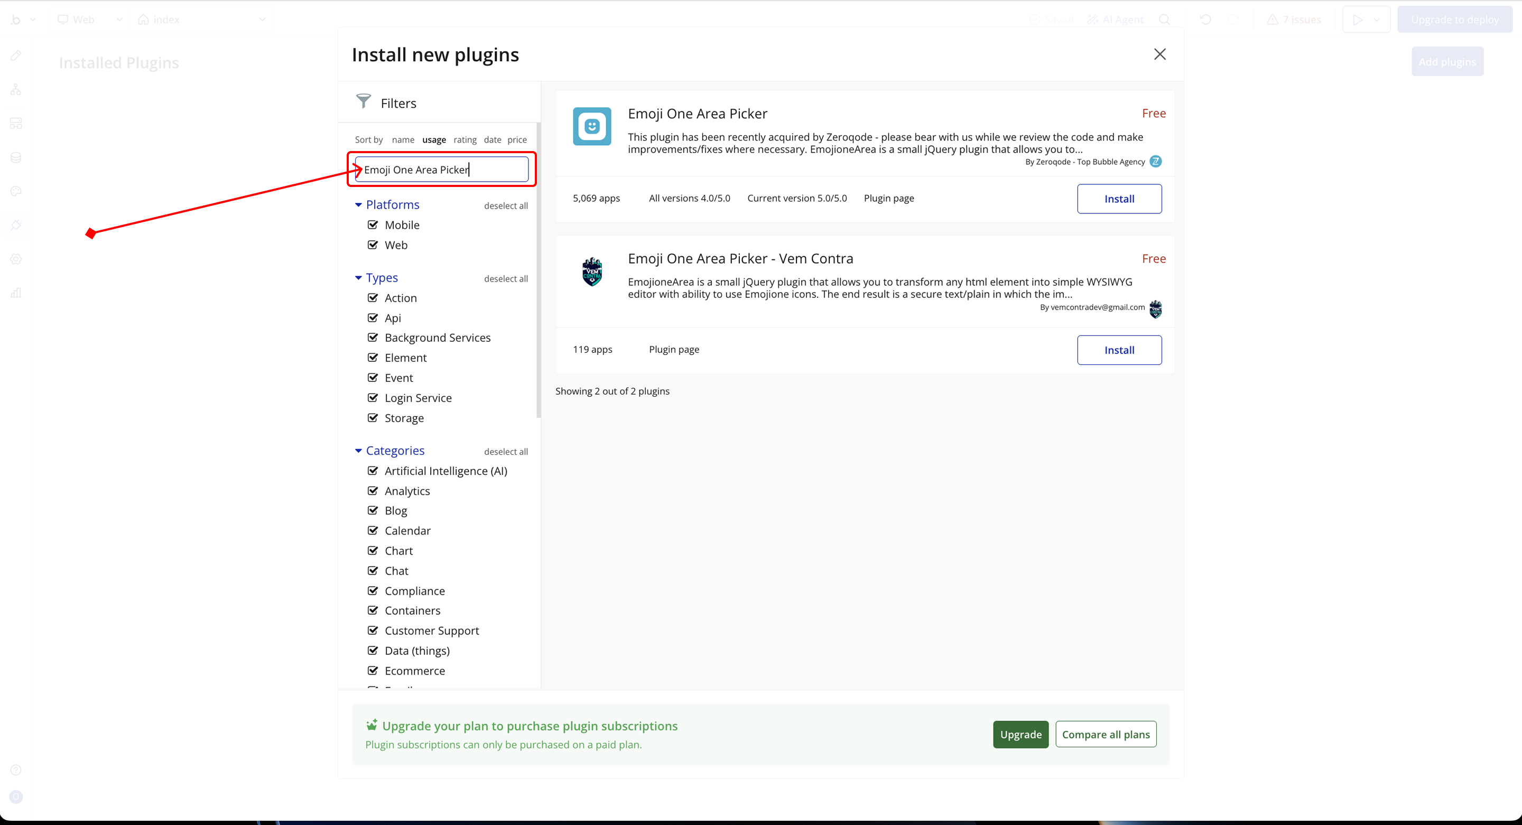Click the Filters funnel icon
Viewport: 1522px width, 825px height.
[364, 101]
